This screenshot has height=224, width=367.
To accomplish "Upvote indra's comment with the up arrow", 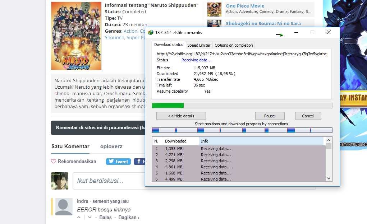I will coord(79,218).
